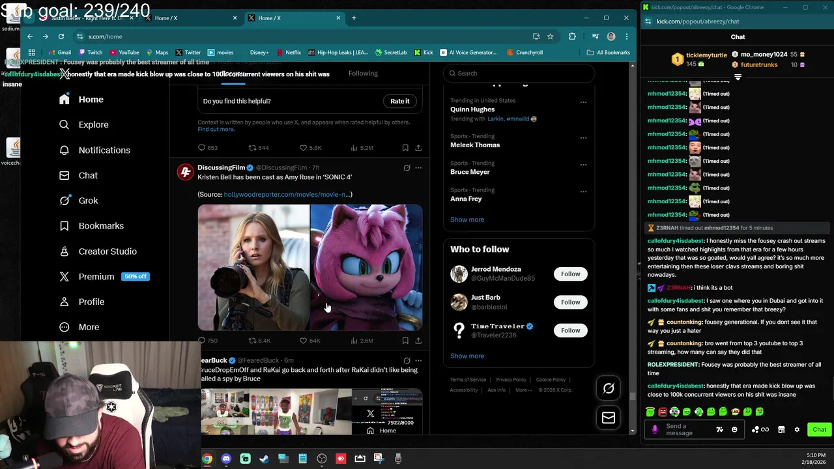Open the Amy Rose Sonic image
Viewport: 834px width, 469px height.
366,267
